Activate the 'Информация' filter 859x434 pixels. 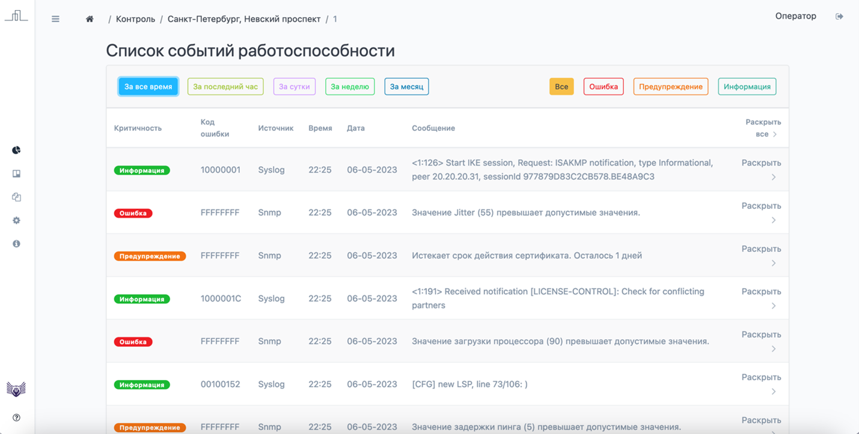click(x=747, y=86)
